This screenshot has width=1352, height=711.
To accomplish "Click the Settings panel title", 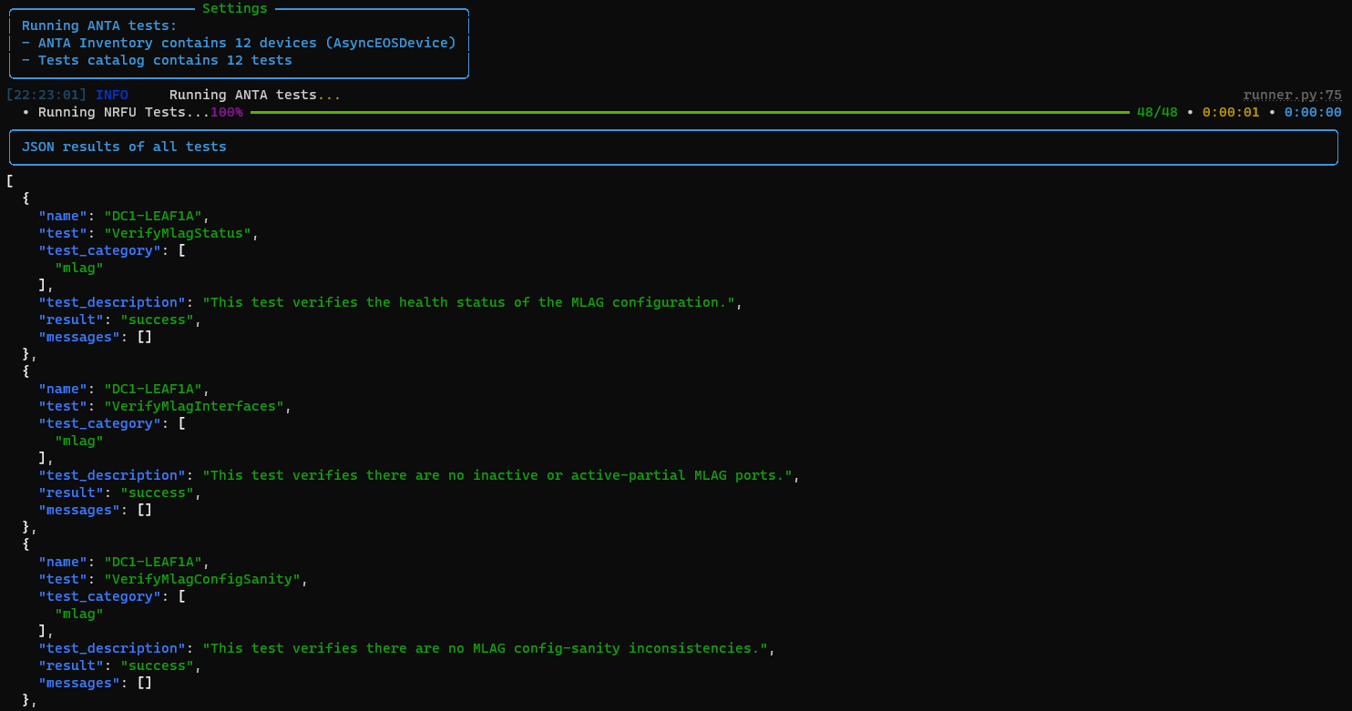I will pos(234,8).
